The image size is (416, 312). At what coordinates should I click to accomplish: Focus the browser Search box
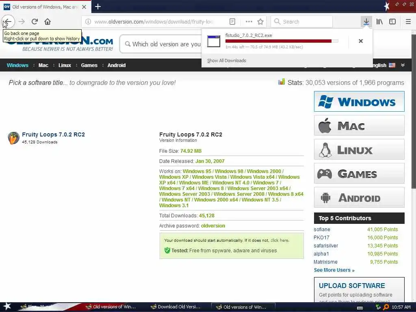[301, 22]
